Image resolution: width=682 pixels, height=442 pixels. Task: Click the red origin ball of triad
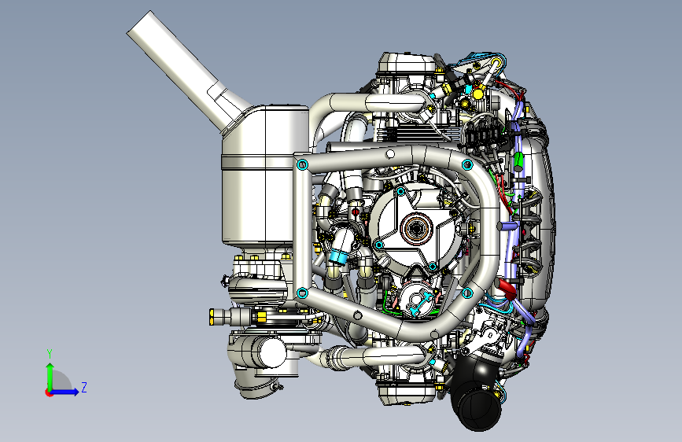48,392
